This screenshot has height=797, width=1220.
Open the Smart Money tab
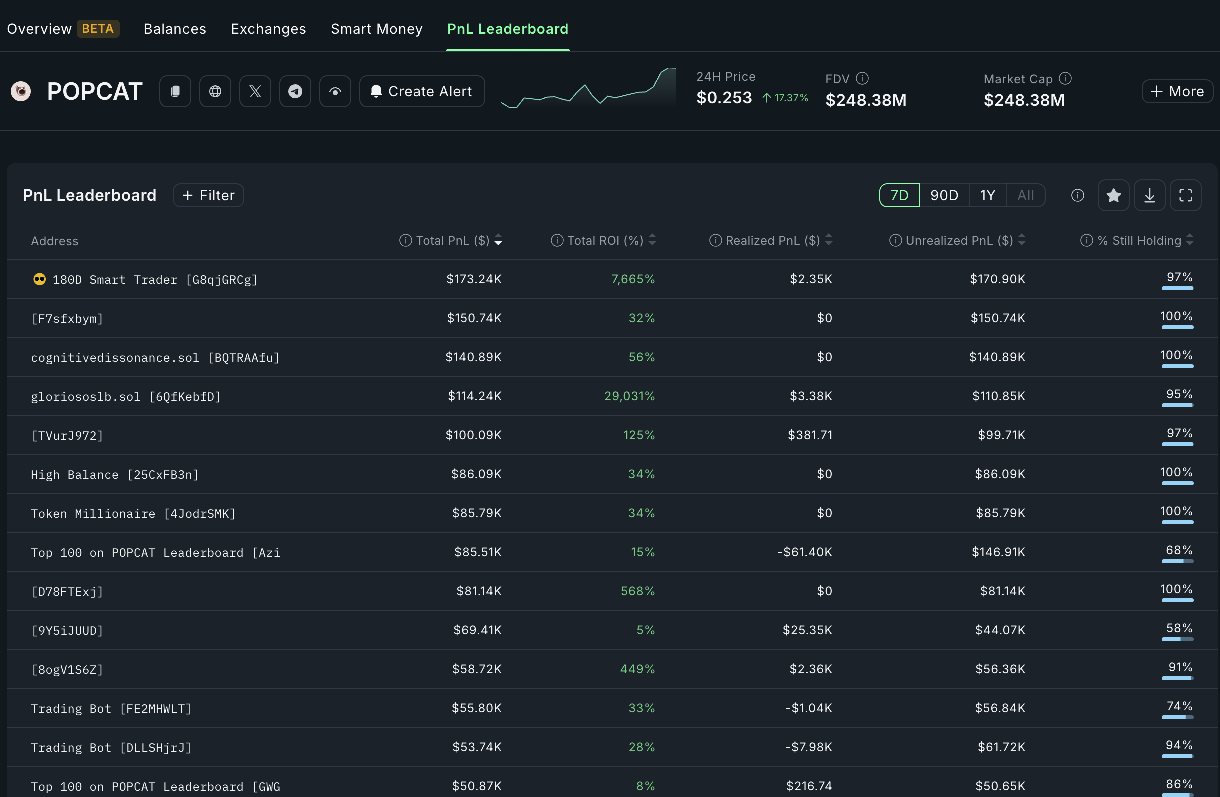(x=377, y=29)
